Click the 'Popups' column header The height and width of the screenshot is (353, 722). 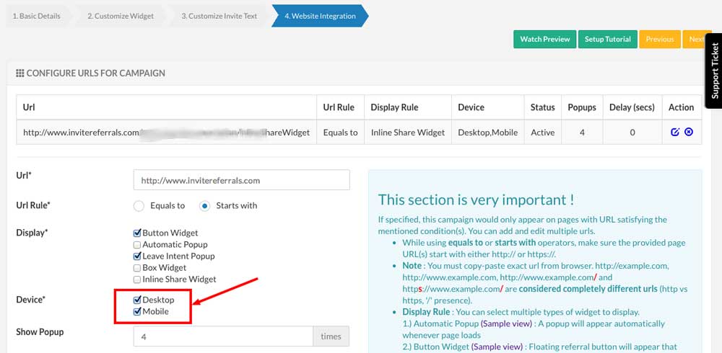coord(582,107)
